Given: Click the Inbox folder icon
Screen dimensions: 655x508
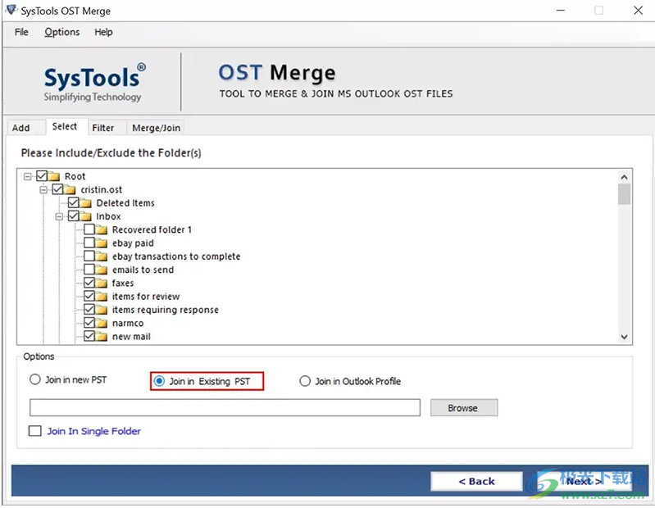Looking at the screenshot, I should click(86, 216).
